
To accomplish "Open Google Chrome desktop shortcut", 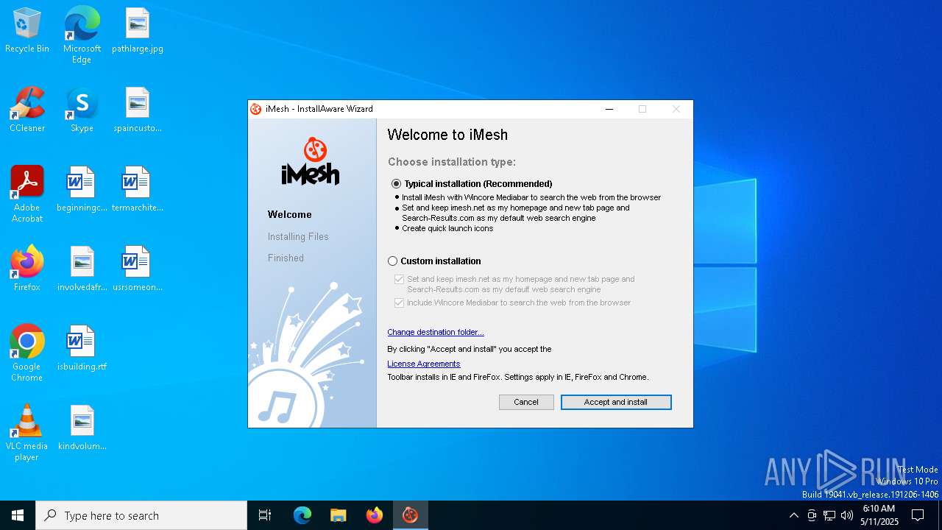I will click(x=27, y=353).
